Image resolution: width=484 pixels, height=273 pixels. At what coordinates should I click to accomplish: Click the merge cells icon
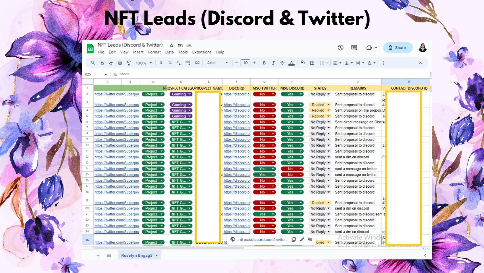tap(322, 63)
